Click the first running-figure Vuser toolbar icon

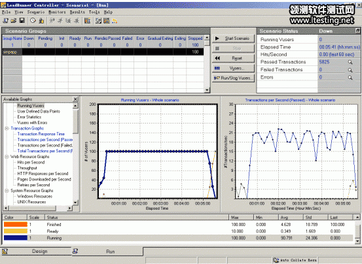(x=52, y=21)
